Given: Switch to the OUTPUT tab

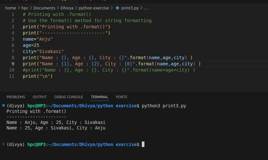Looking at the screenshot, I should click(40, 97).
